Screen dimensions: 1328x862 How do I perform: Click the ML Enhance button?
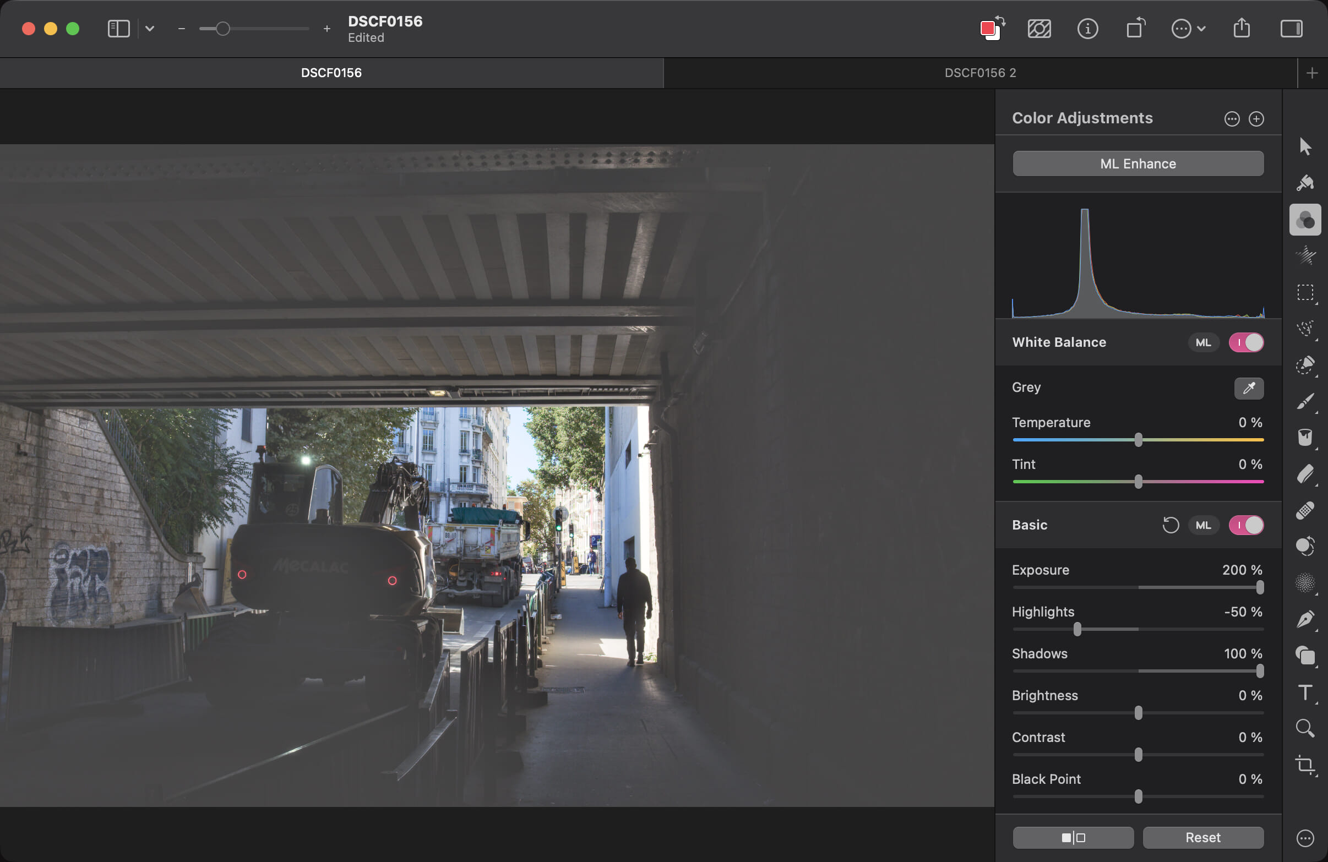1137,163
